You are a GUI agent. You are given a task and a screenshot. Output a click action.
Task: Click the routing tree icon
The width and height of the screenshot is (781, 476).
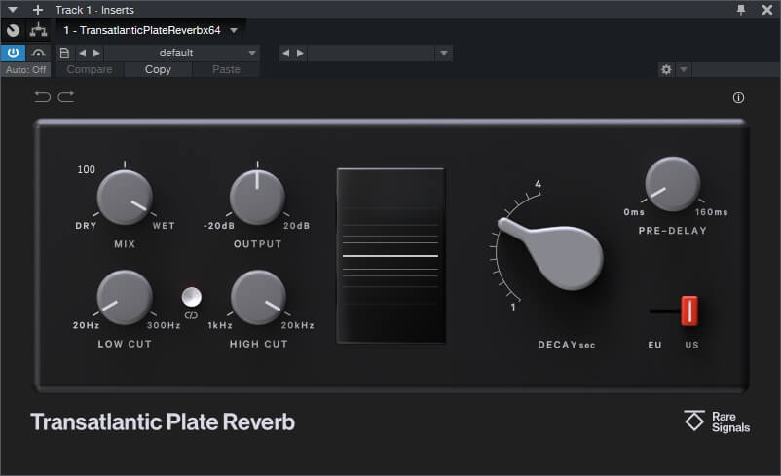click(38, 30)
